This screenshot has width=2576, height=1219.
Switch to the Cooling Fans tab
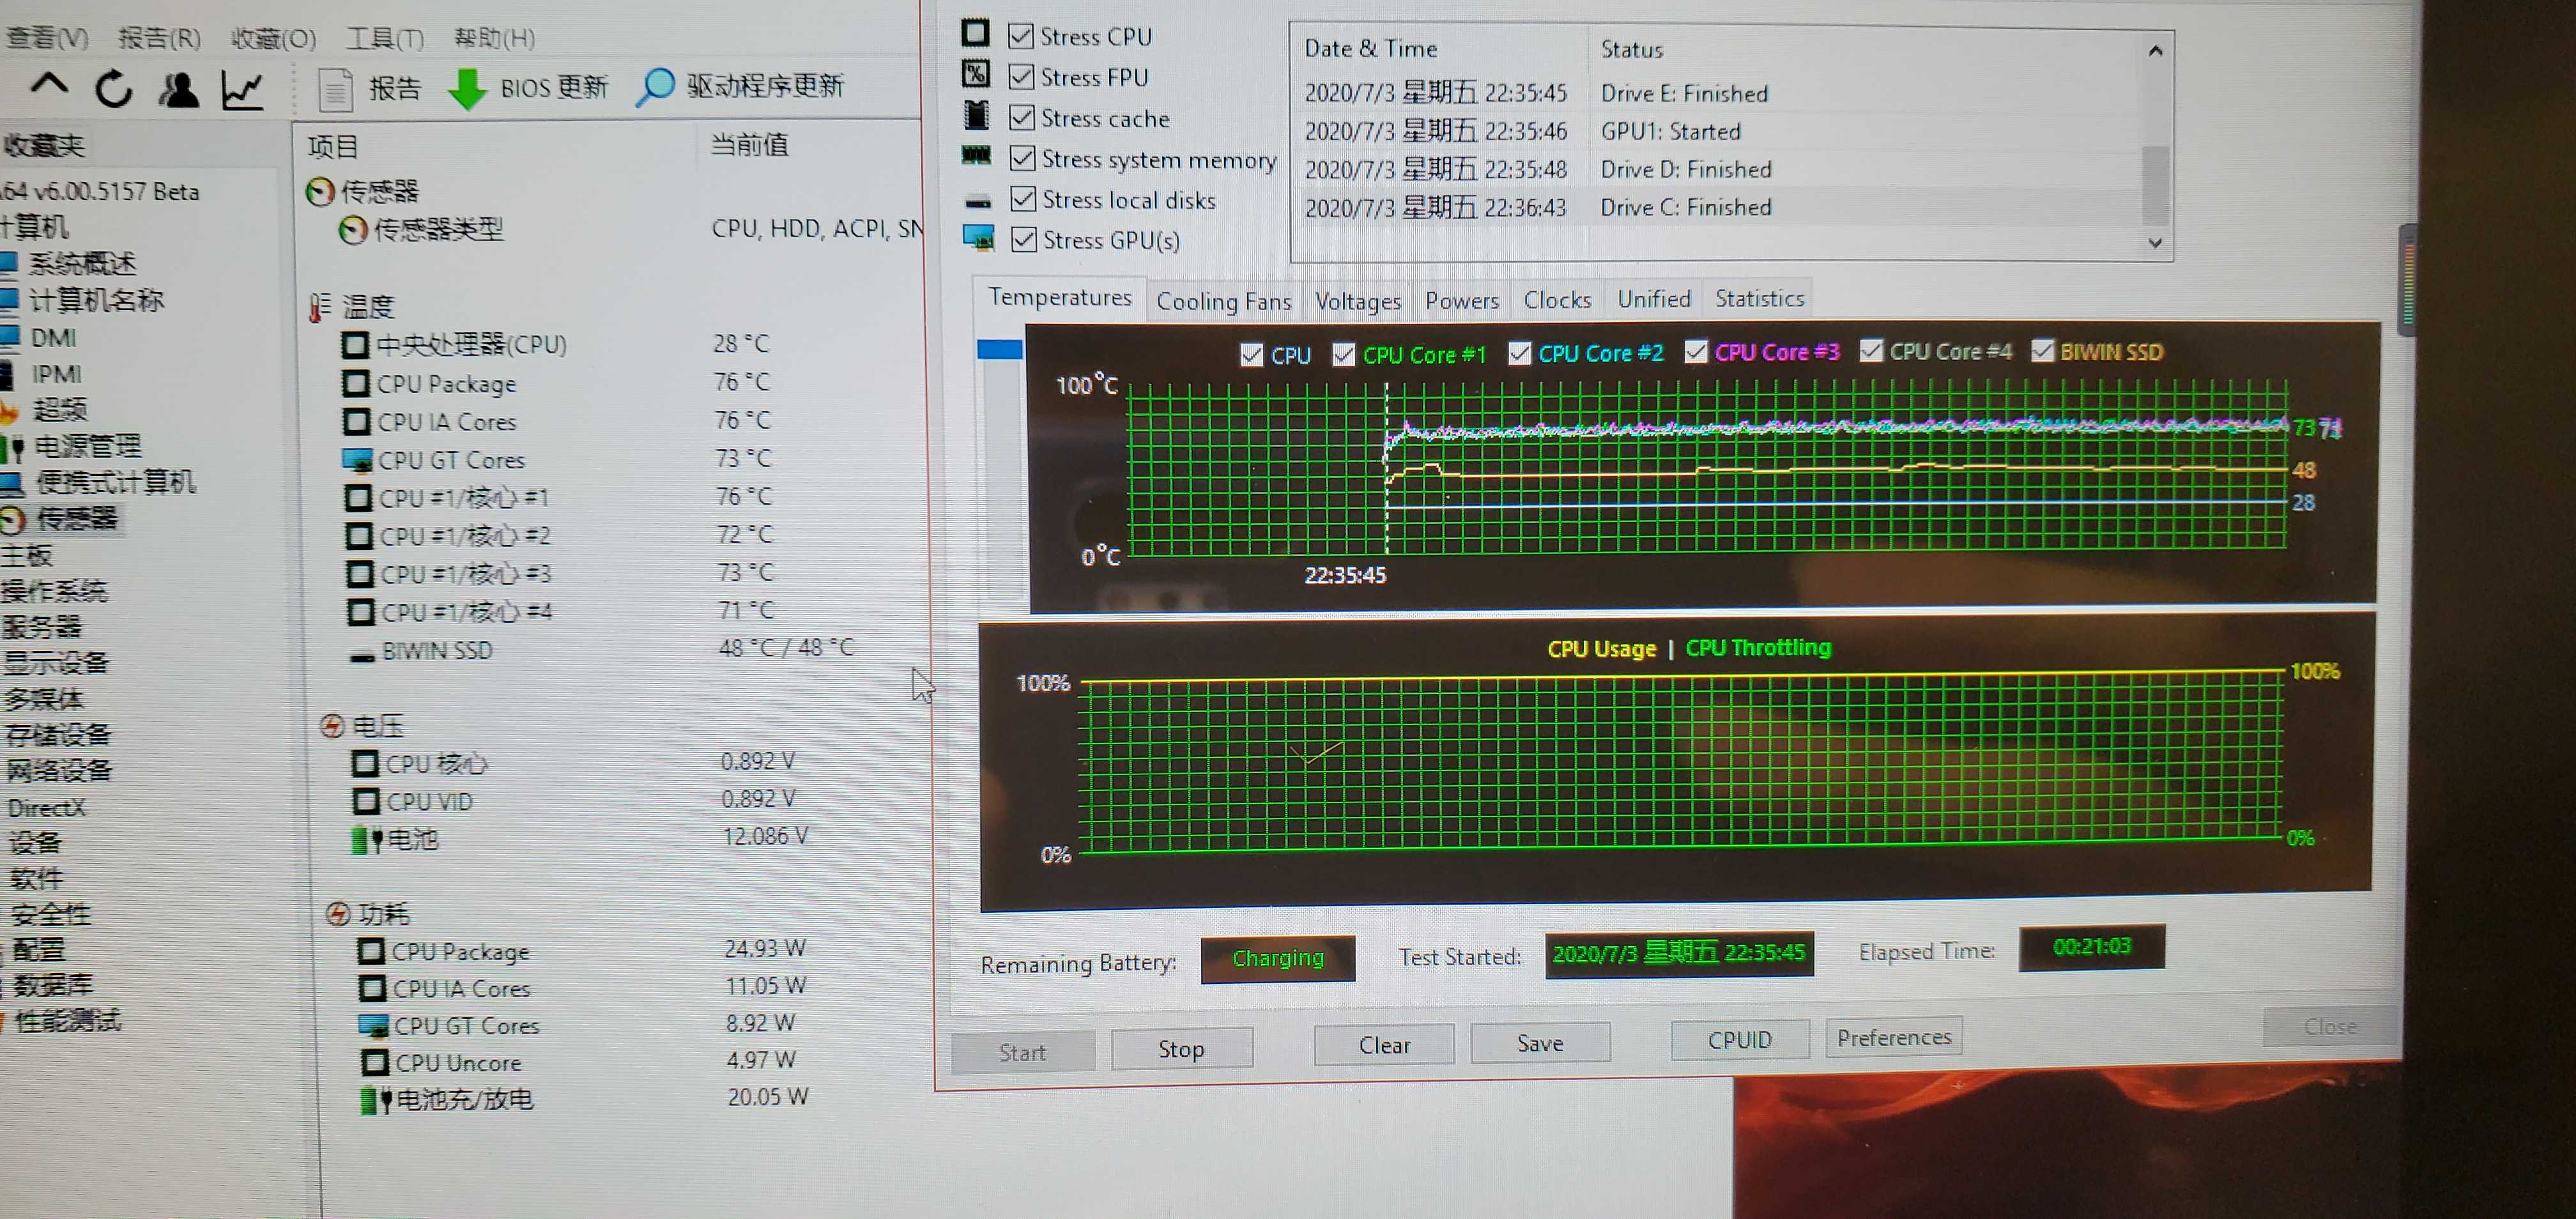click(x=1223, y=301)
